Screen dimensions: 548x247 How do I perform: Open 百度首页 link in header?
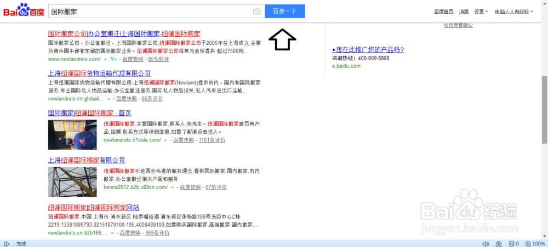coord(444,11)
